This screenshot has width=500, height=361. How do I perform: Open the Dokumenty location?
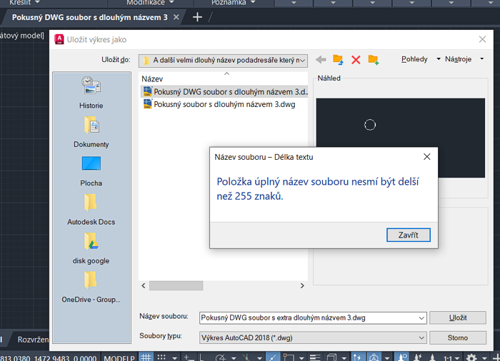coord(91,132)
